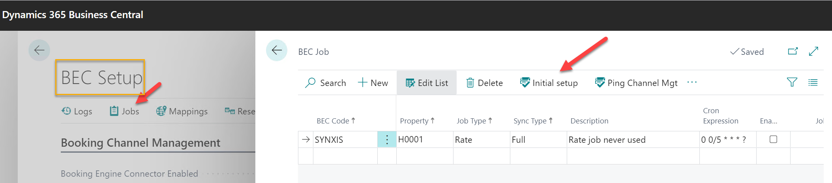This screenshot has width=832, height=183.
Task: Toggle the Edit List mode
Action: click(x=427, y=83)
